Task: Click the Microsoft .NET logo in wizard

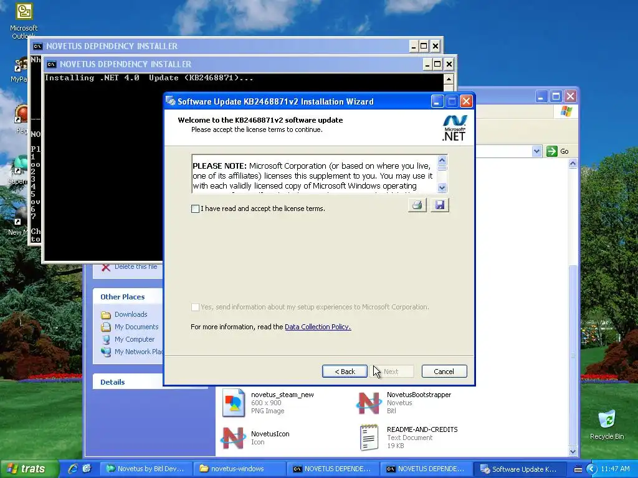Action: coord(454,128)
